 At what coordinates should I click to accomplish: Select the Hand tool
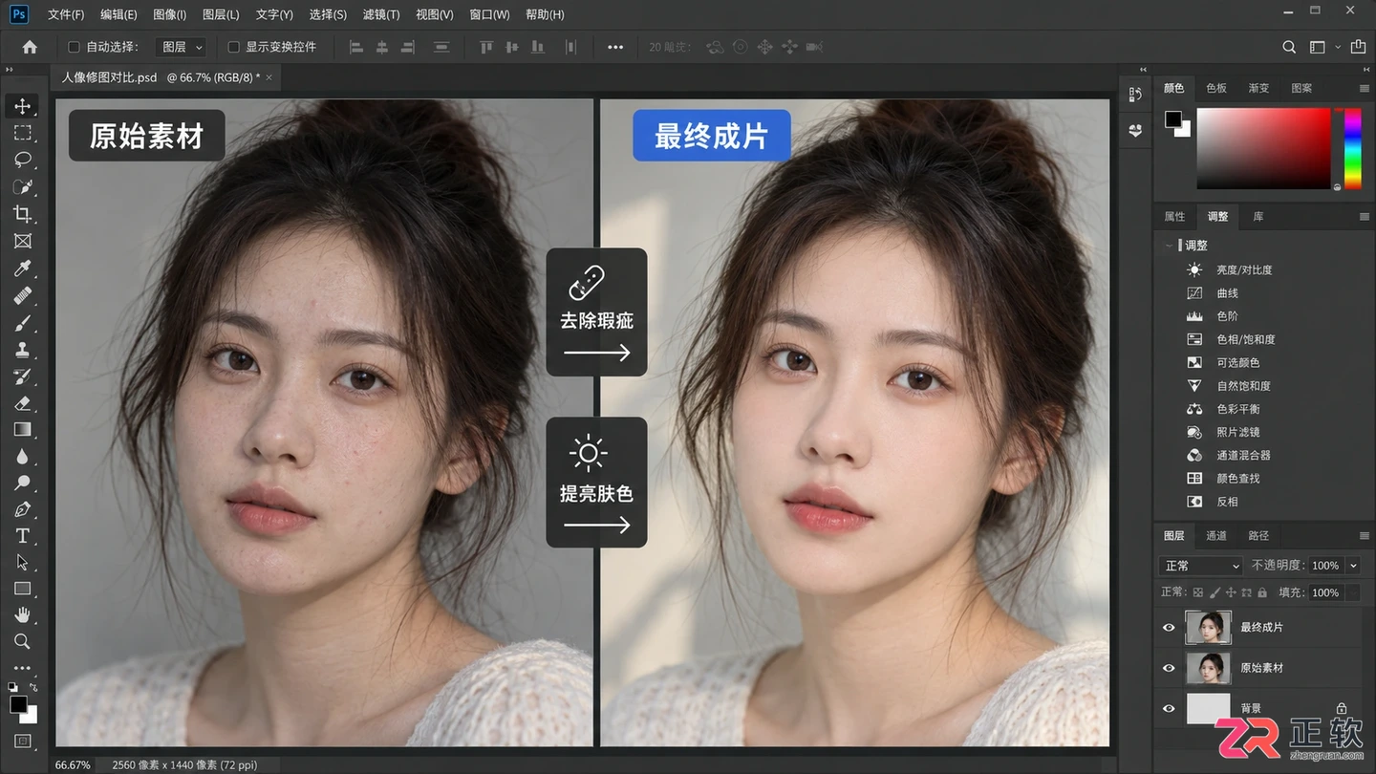point(22,614)
